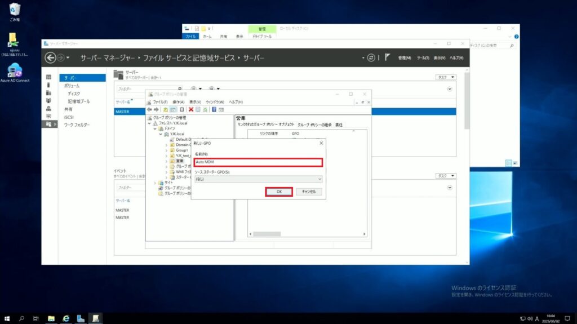Click the Server Manager refresh icon

(x=371, y=57)
